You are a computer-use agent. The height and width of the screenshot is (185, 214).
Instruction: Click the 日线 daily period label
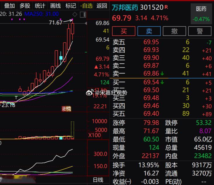98,180
